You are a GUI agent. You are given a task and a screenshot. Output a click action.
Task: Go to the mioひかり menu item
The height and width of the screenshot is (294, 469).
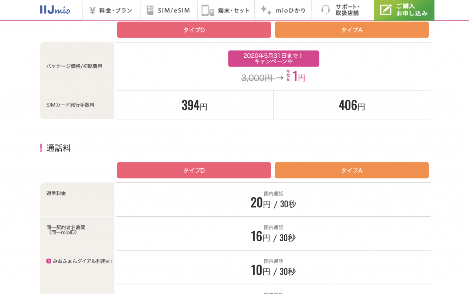click(289, 10)
